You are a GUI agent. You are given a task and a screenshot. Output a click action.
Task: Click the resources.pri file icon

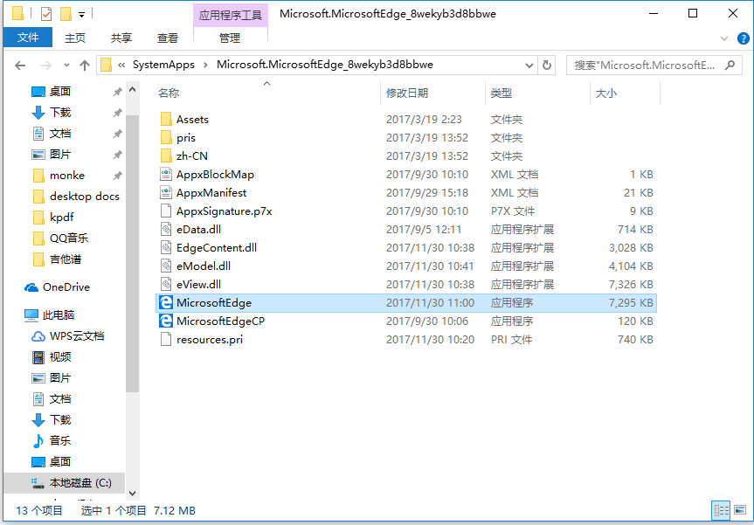point(166,340)
